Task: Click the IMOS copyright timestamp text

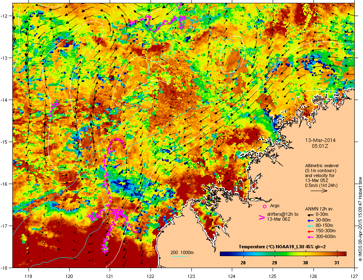Action: [x=360, y=219]
